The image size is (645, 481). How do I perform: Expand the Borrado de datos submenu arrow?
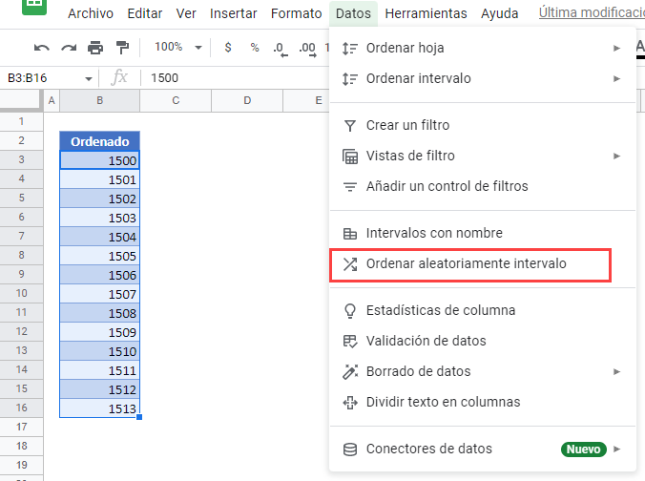pos(616,371)
